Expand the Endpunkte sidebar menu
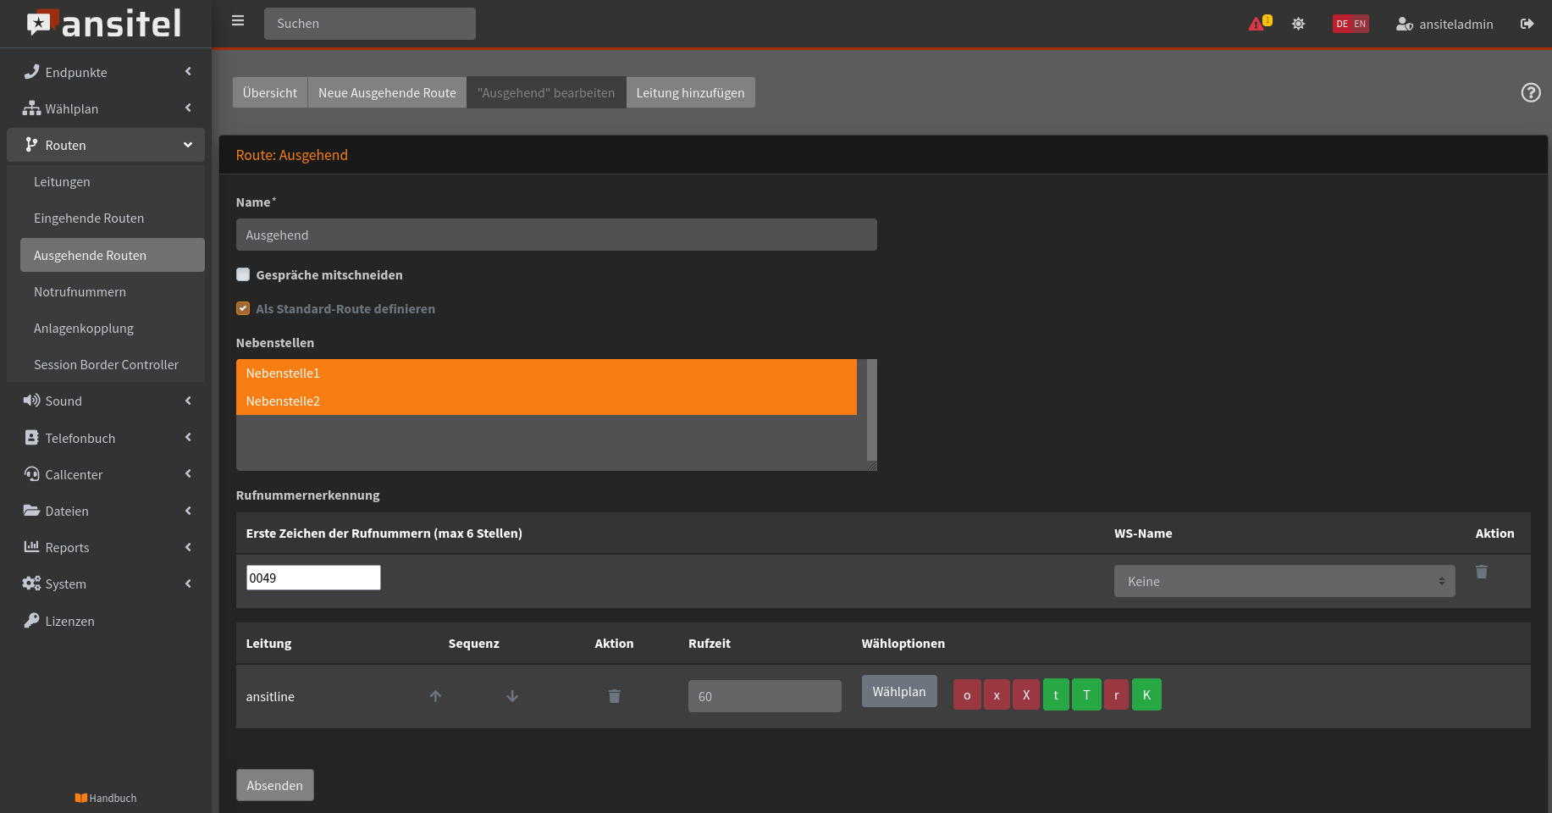The image size is (1552, 813). (106, 72)
